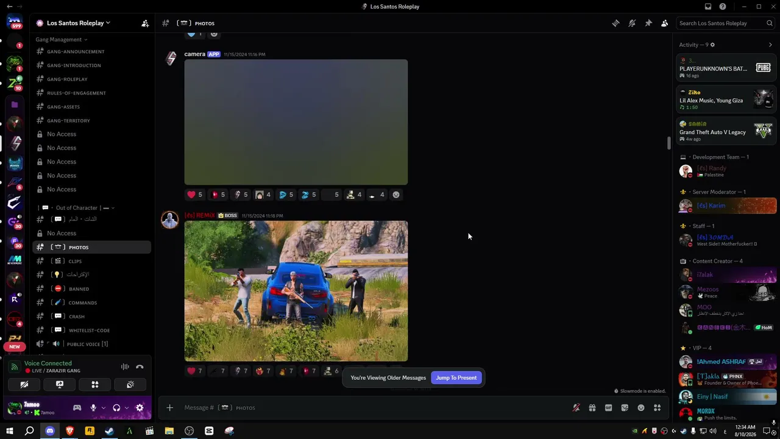Screen dimensions: 780x439
Task: Open Steam from the taskbar
Action: point(109,431)
